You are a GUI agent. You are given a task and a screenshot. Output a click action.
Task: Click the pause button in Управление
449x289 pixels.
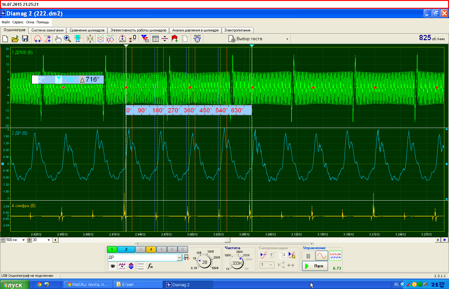pyautogui.click(x=308, y=256)
